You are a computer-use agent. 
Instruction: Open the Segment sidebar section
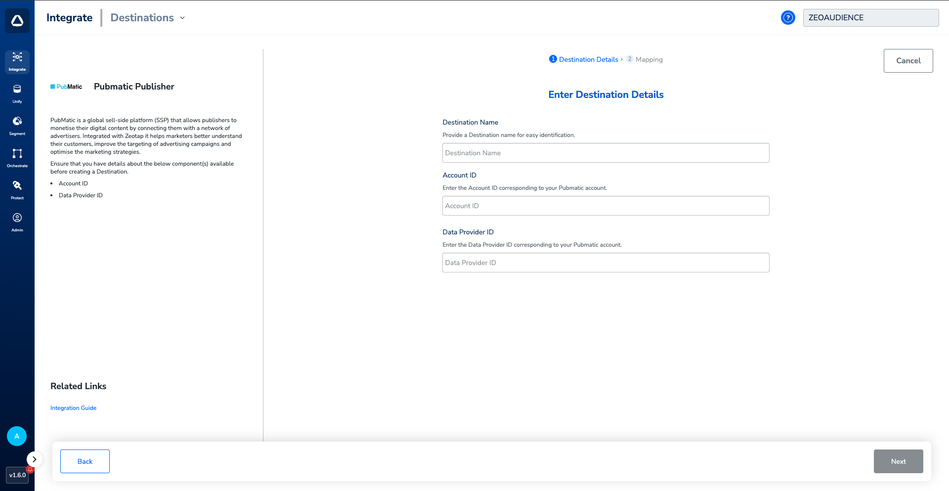click(17, 126)
